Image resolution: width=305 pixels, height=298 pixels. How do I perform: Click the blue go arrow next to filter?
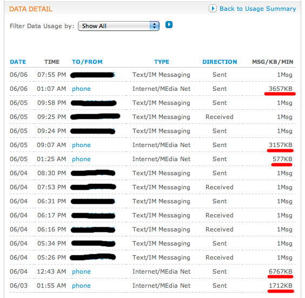(x=169, y=25)
